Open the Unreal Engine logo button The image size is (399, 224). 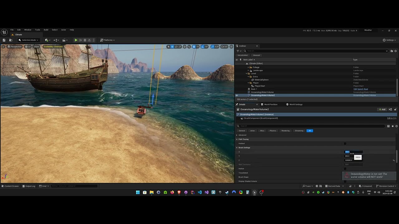click(4, 32)
